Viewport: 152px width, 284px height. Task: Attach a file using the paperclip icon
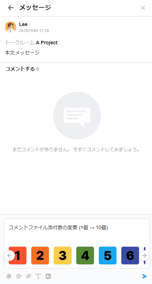[x=28, y=276]
